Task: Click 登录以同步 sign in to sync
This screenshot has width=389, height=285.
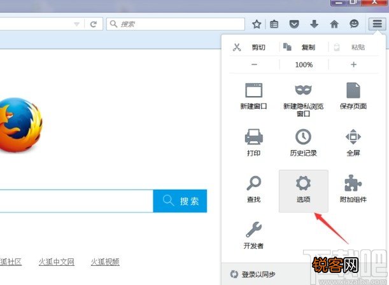Action: (253, 274)
